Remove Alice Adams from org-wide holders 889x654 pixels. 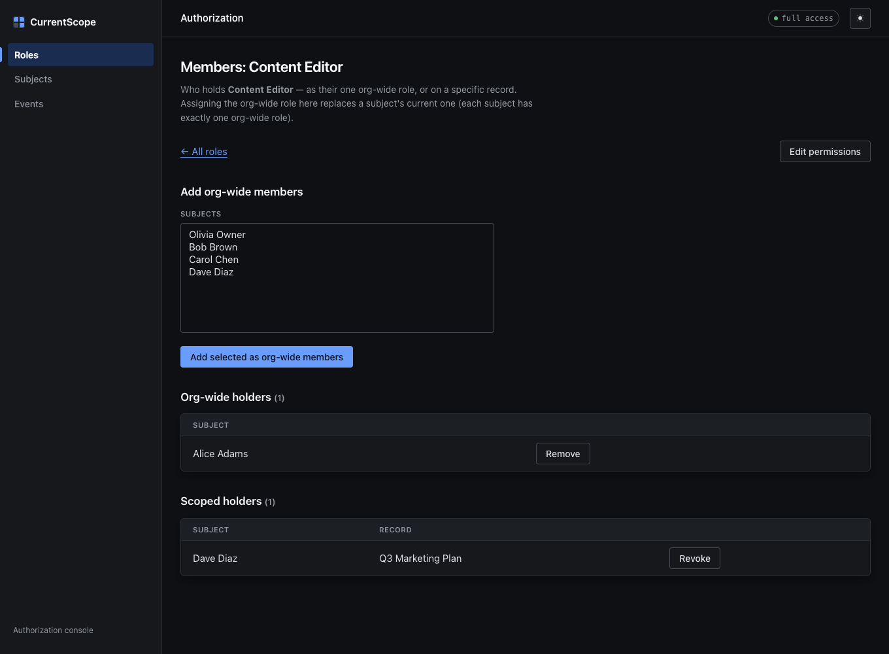pyautogui.click(x=563, y=454)
